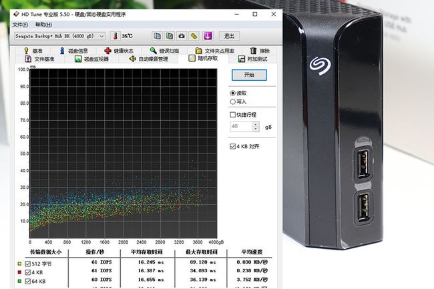Minimize the HD Tune window

(236, 14)
